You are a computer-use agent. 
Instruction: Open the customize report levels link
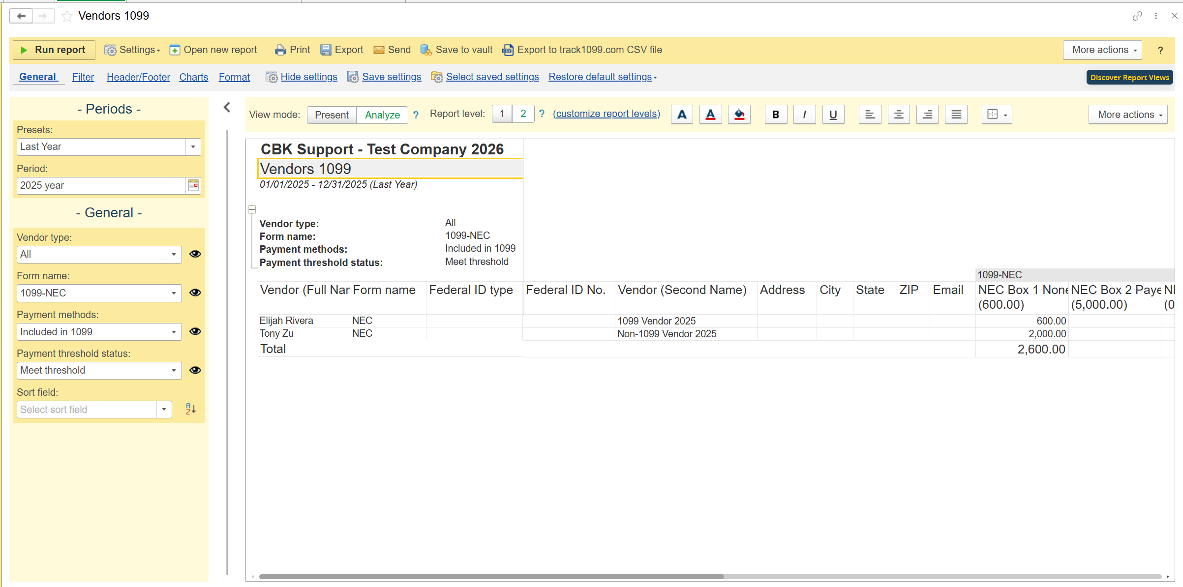[606, 114]
